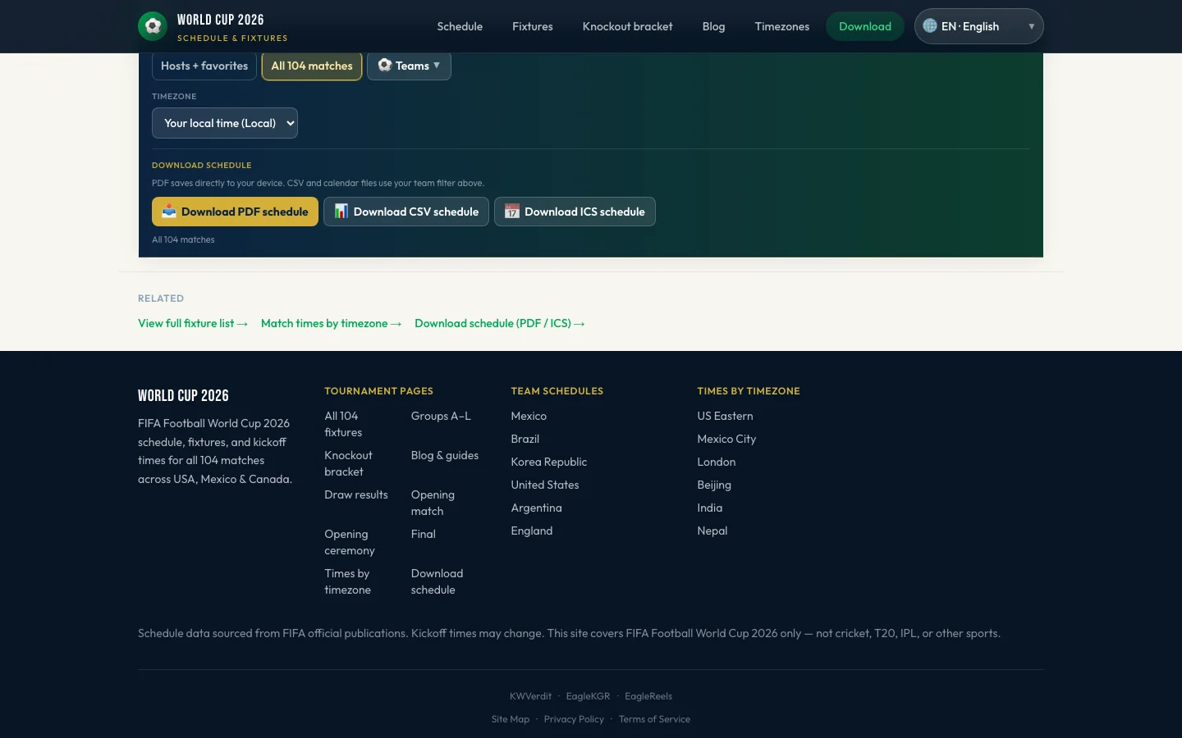Screen dimensions: 1182x738
Task: Click Download PDF schedule button
Action: 235,212
